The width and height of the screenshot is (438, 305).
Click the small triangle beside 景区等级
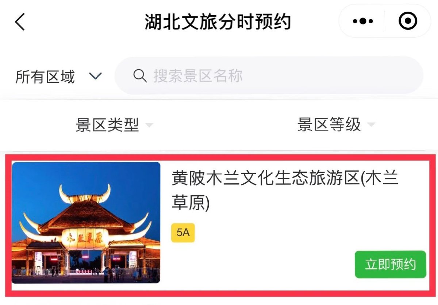click(371, 125)
